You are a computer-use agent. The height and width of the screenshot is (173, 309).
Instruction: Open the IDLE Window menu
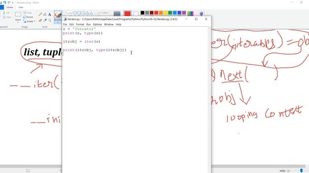(109, 25)
